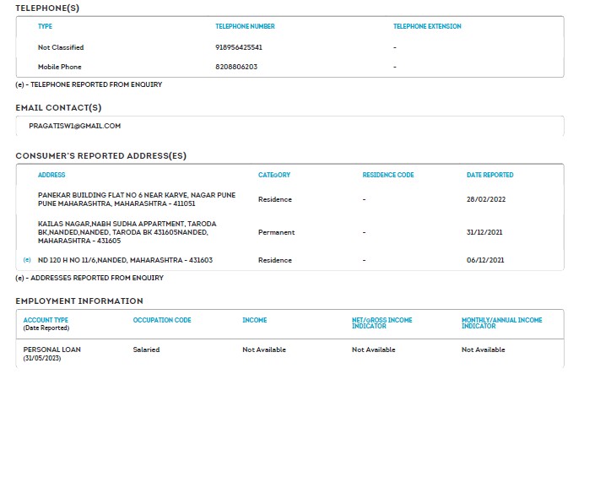Select date reported 28/02/2022
The width and height of the screenshot is (595, 504).
click(x=484, y=199)
